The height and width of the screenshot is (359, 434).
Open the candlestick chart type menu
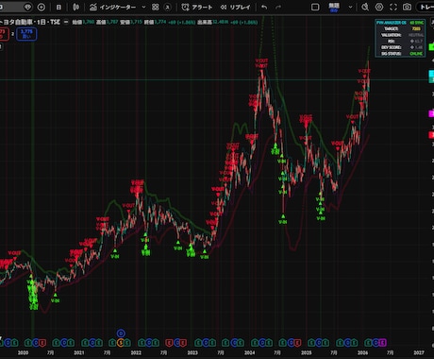click(x=75, y=7)
